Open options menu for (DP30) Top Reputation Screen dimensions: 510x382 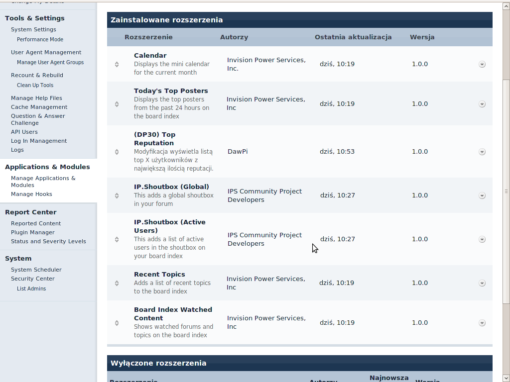(x=482, y=152)
